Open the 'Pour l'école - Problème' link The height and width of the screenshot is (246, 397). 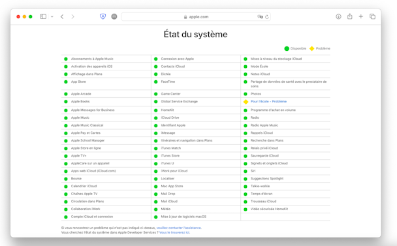(268, 102)
